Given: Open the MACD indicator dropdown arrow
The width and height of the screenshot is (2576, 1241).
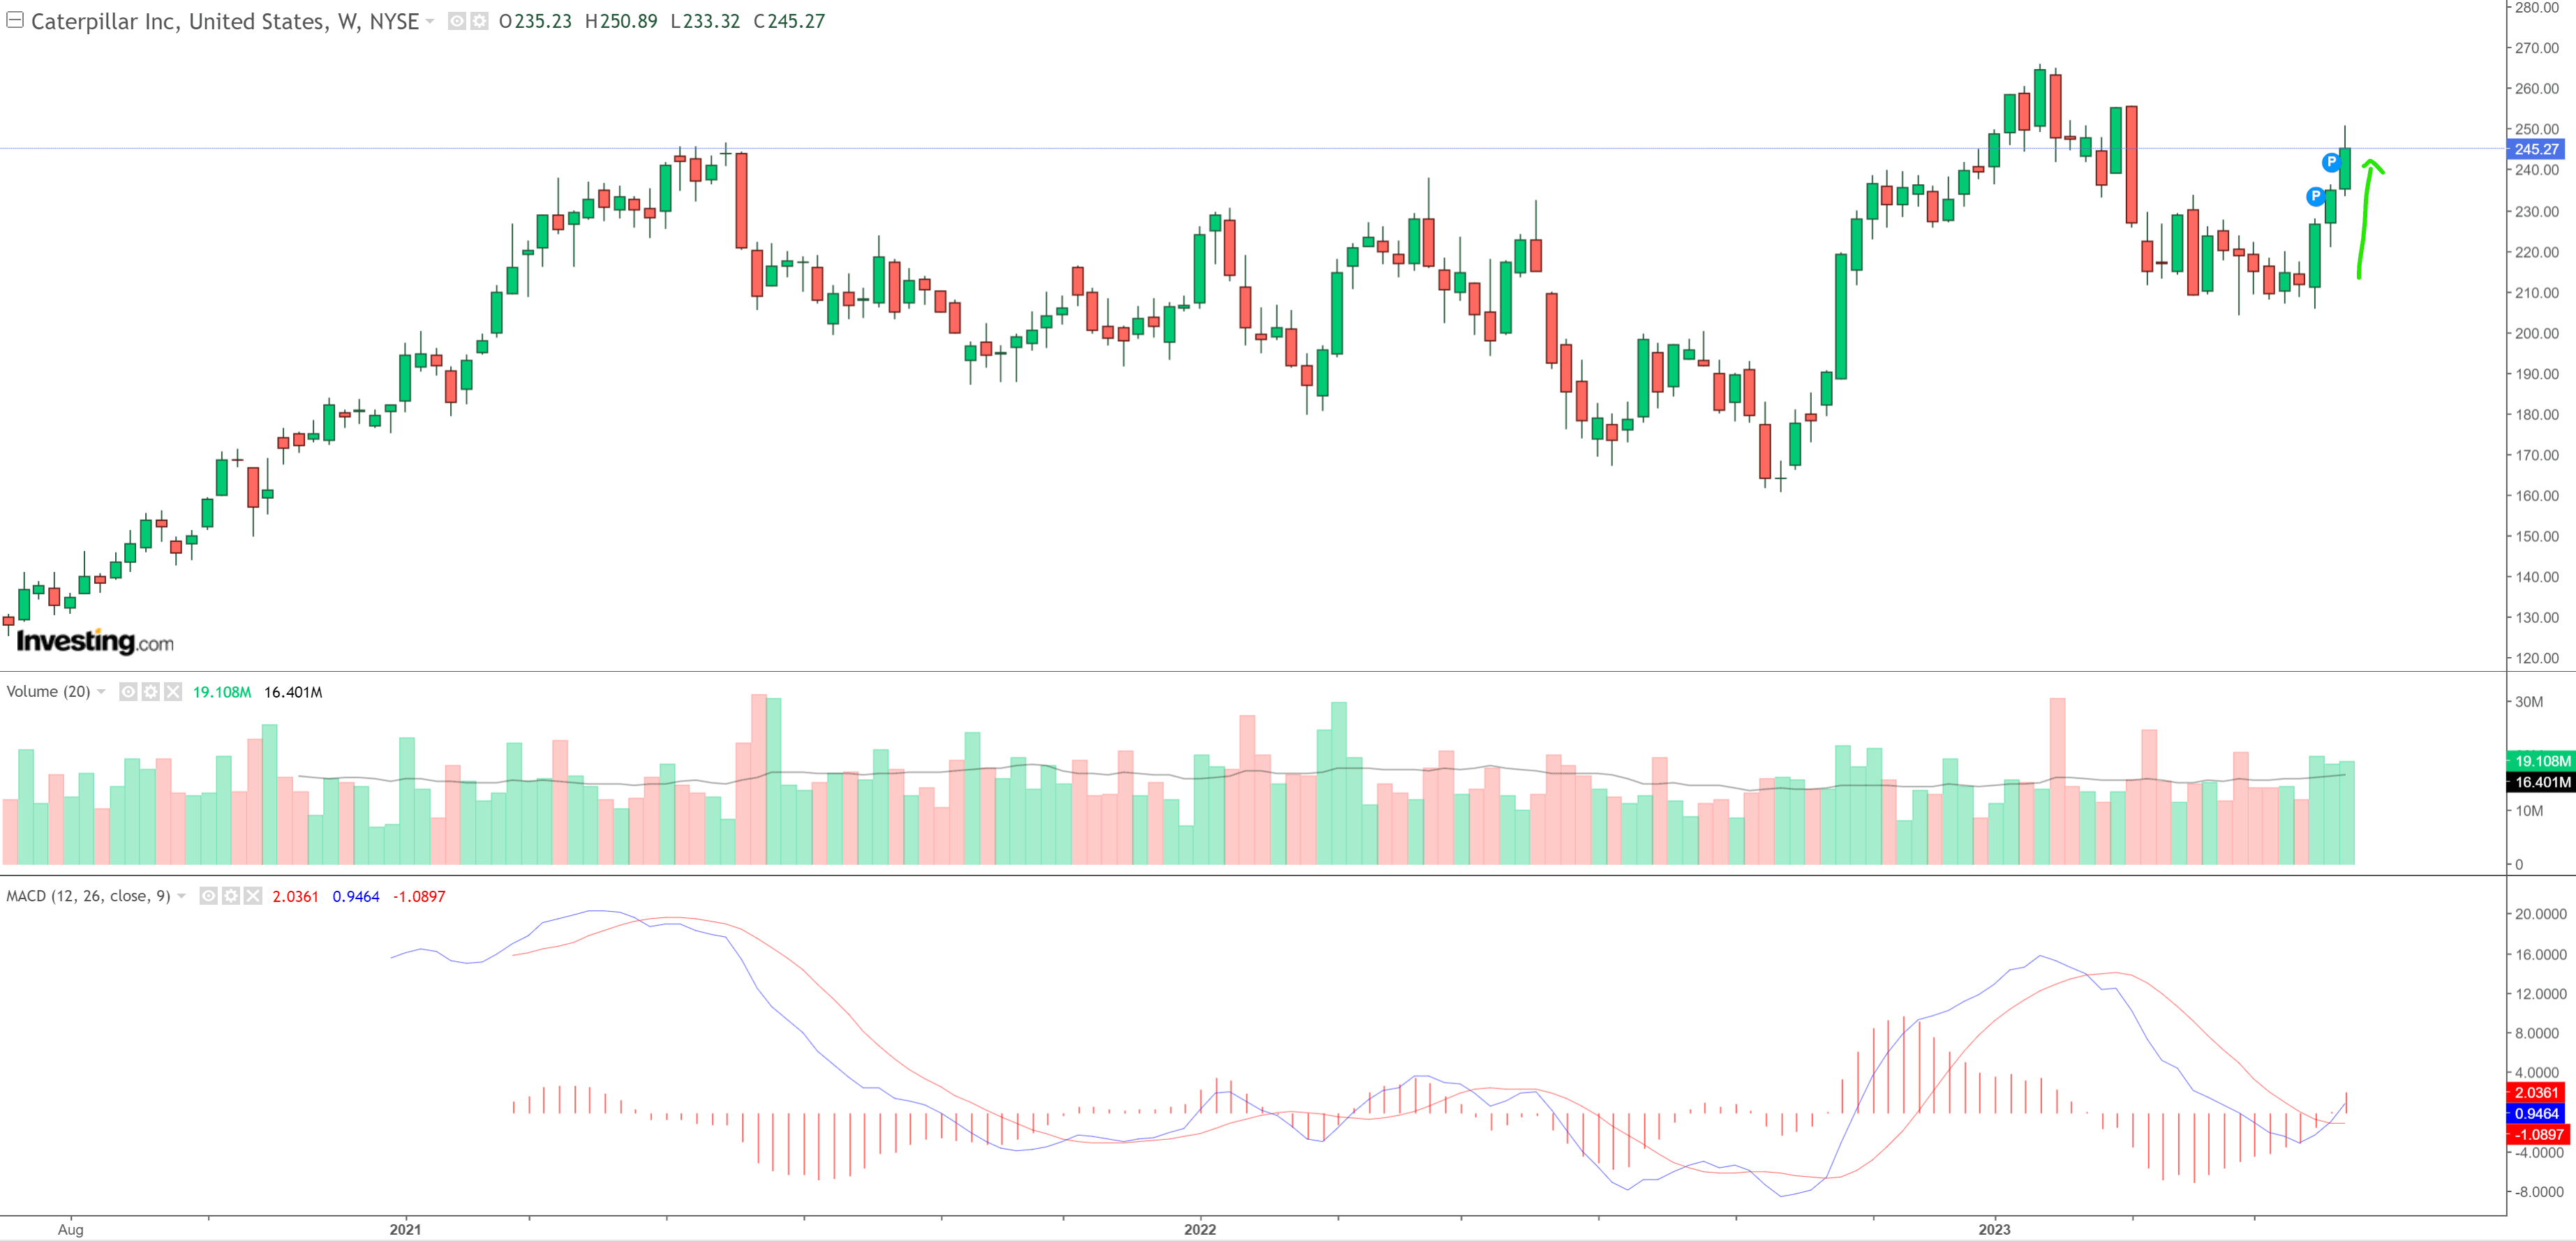Looking at the screenshot, I should click(x=181, y=896).
